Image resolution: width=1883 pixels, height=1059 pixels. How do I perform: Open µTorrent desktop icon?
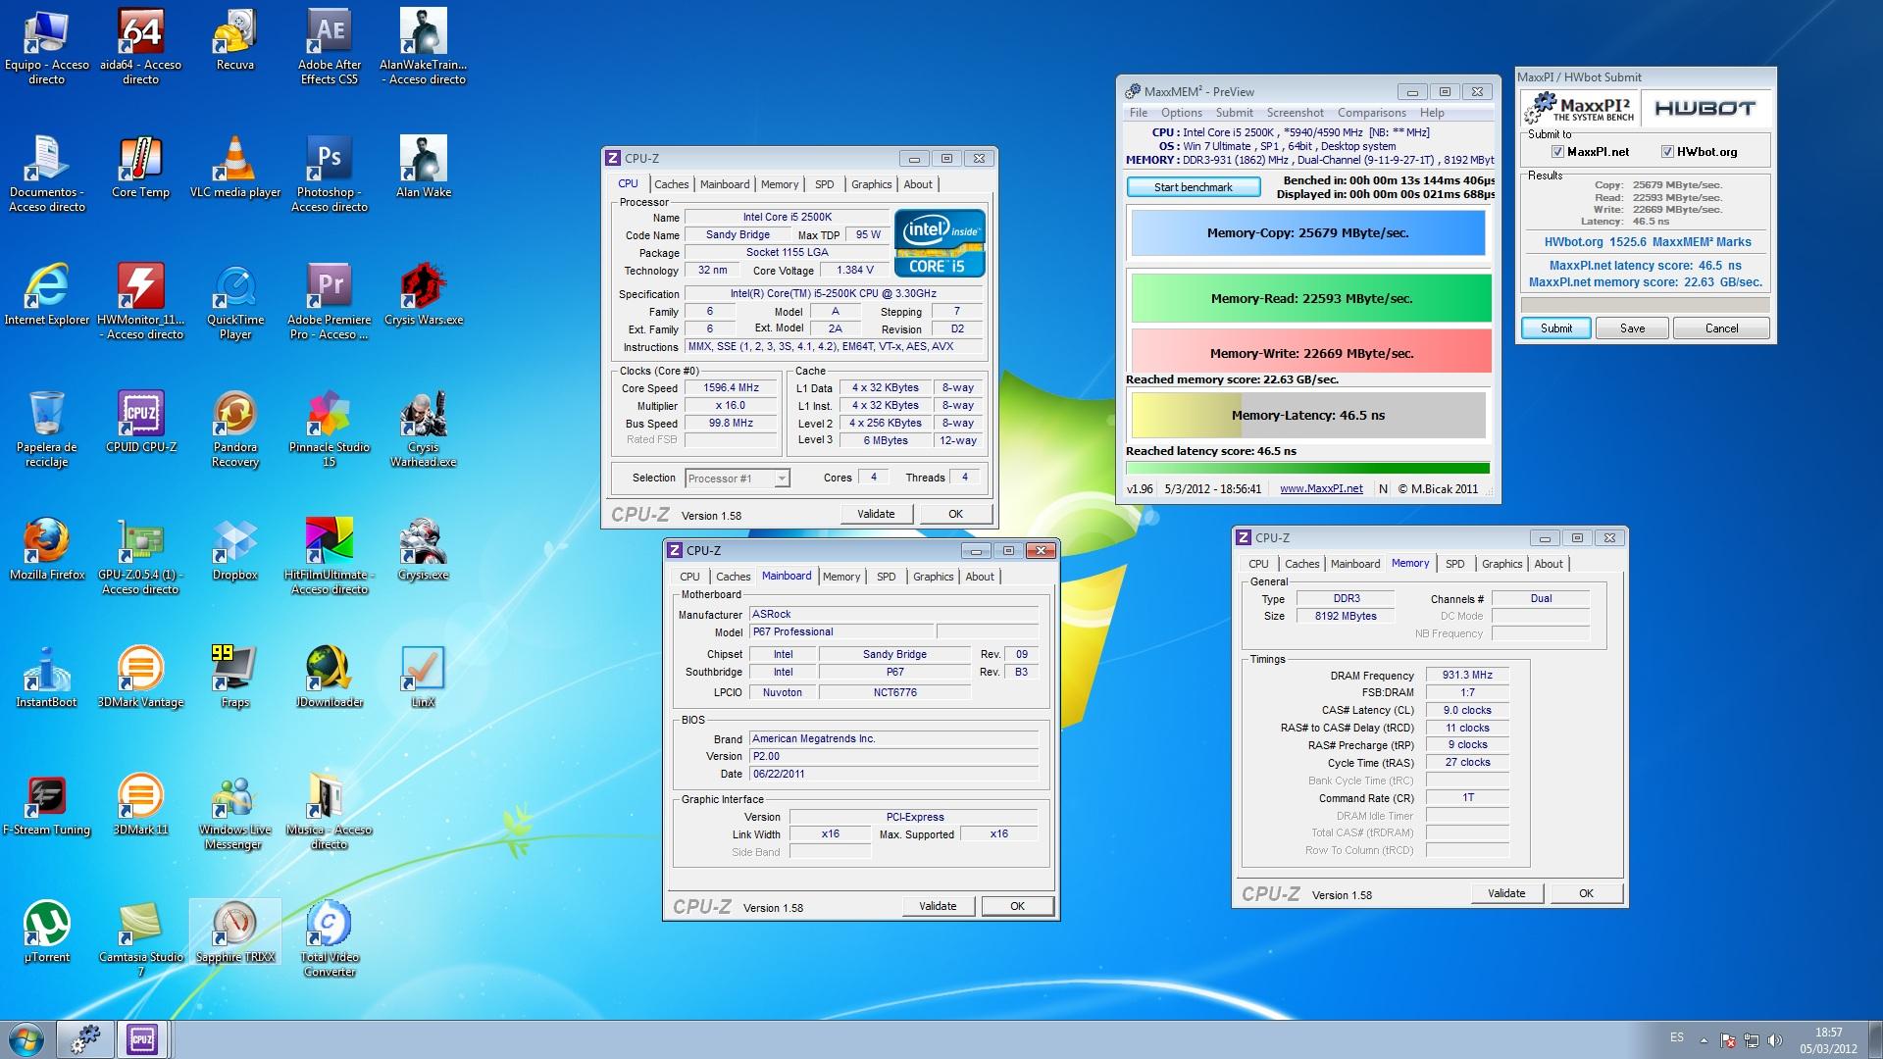coord(46,932)
